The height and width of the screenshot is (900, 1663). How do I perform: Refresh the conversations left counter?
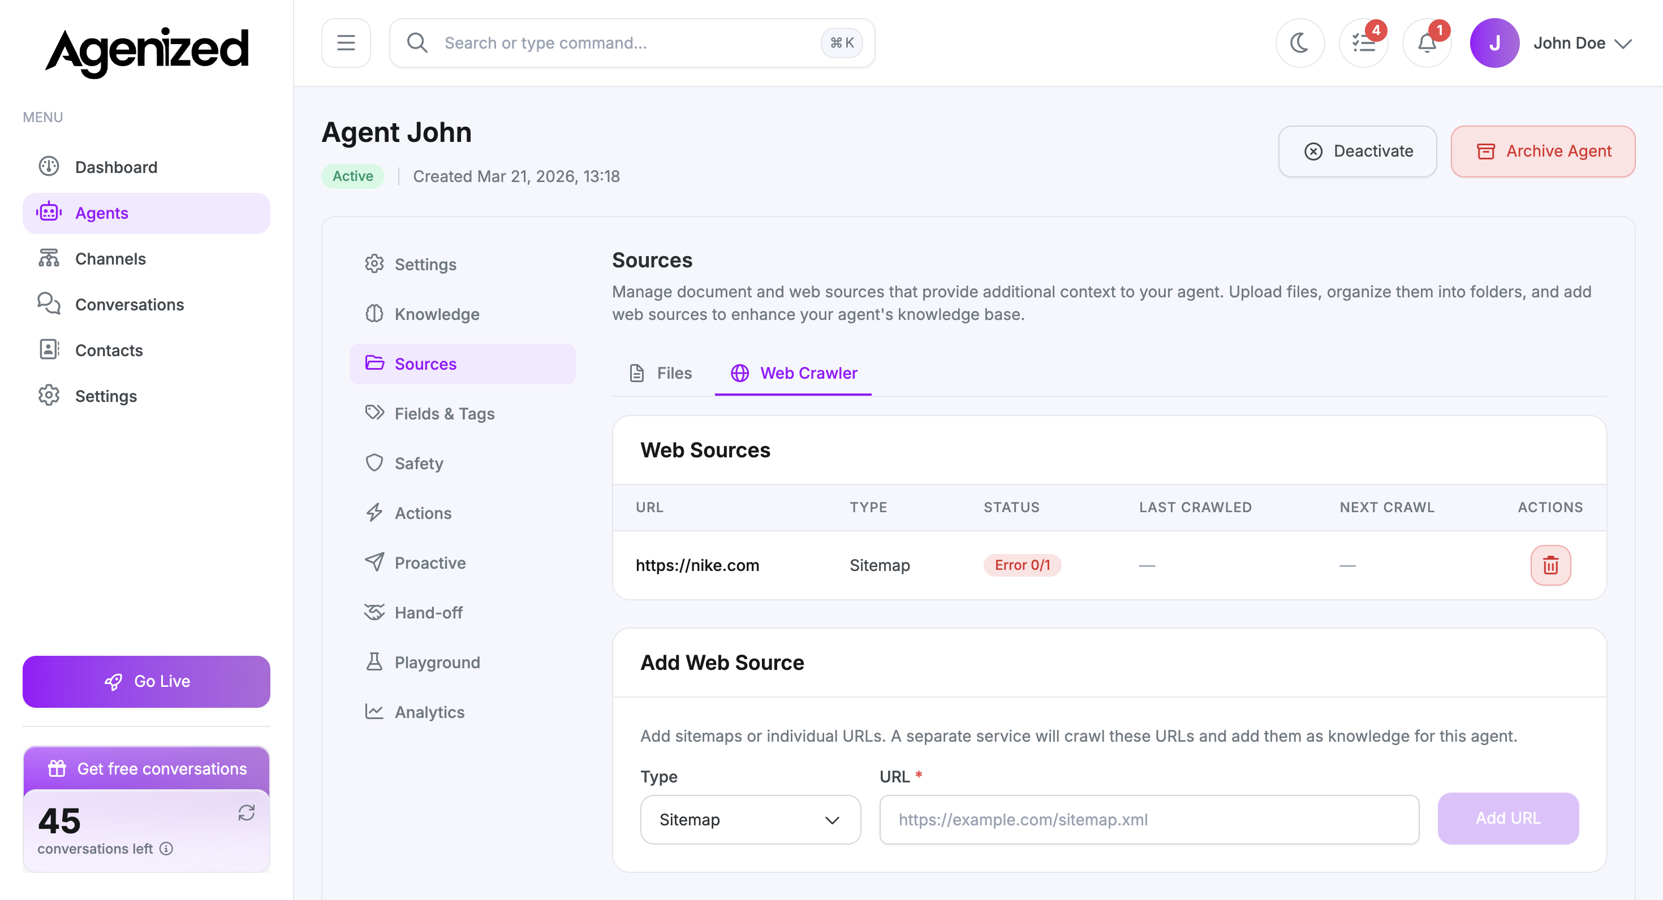tap(247, 814)
